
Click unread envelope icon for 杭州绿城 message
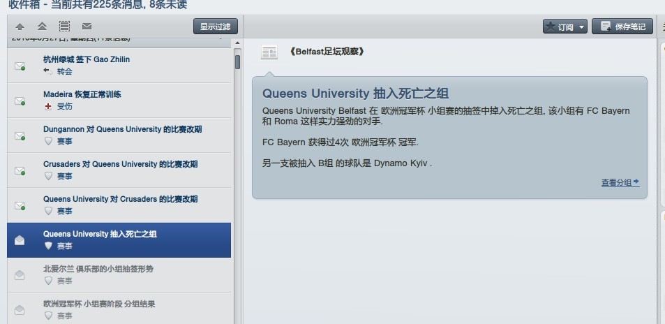click(20, 66)
